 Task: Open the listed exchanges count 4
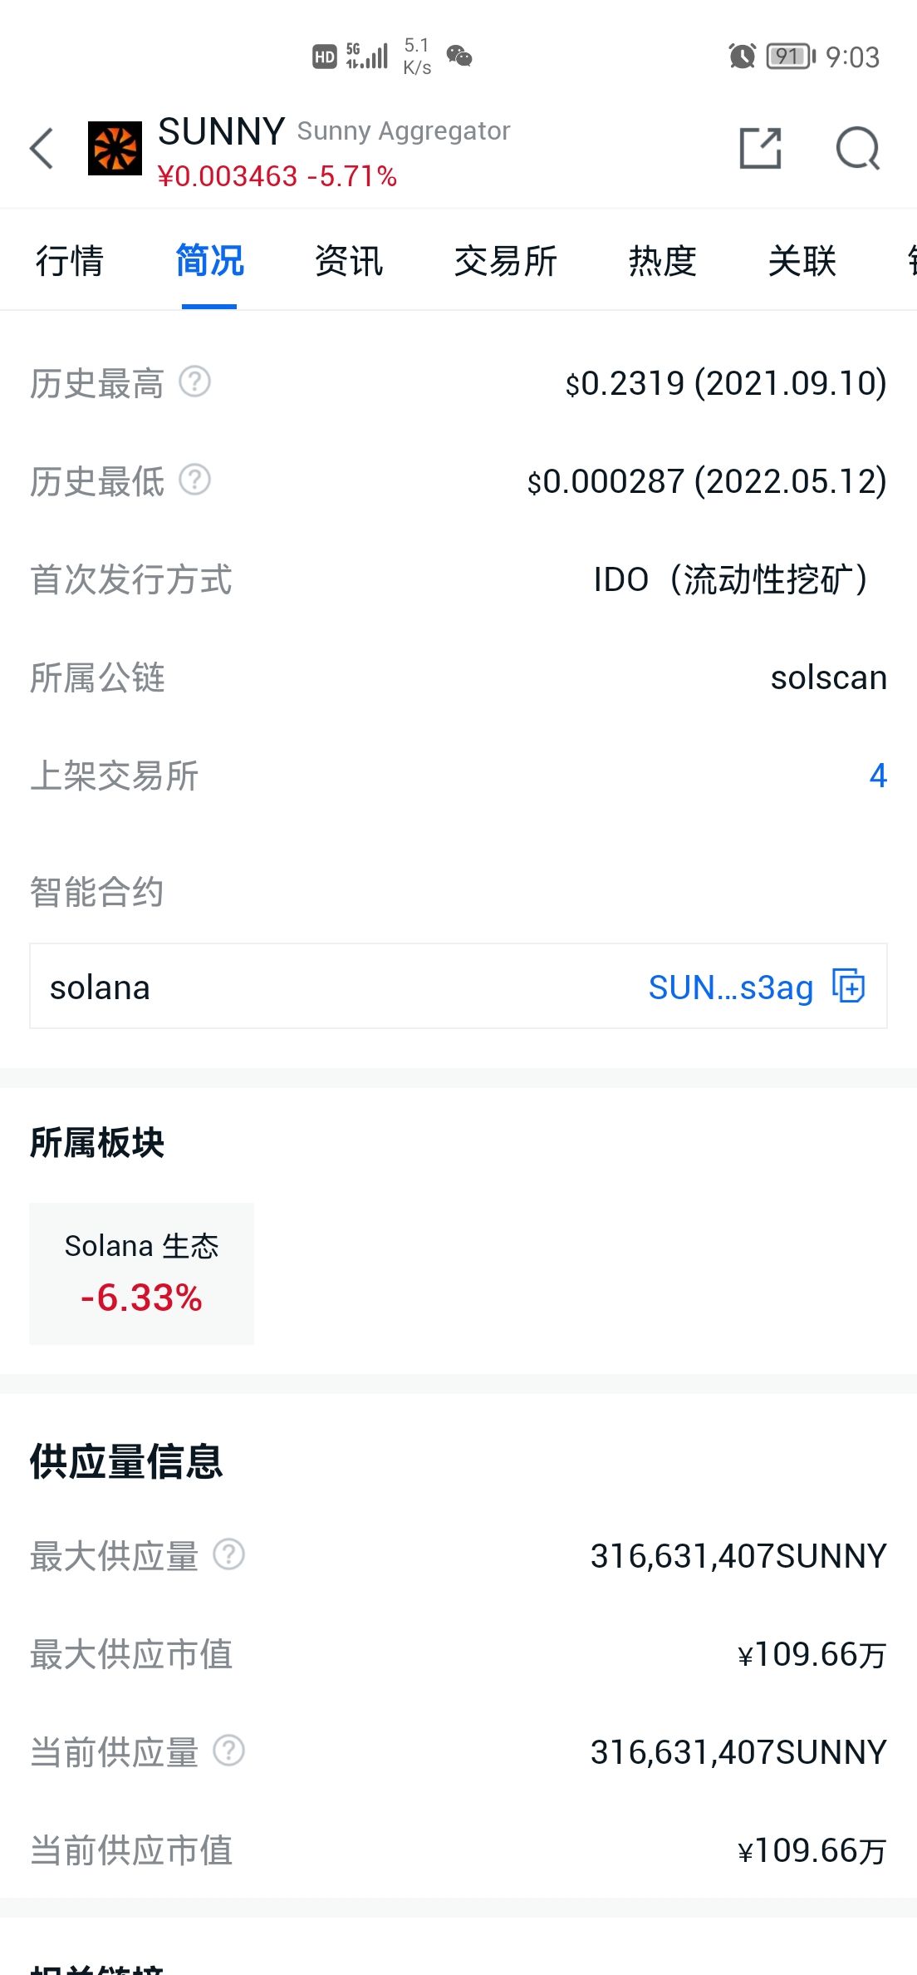tap(878, 776)
